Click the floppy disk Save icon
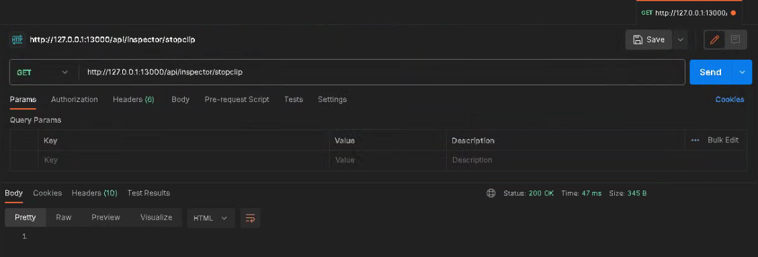This screenshot has height=257, width=758. click(638, 40)
